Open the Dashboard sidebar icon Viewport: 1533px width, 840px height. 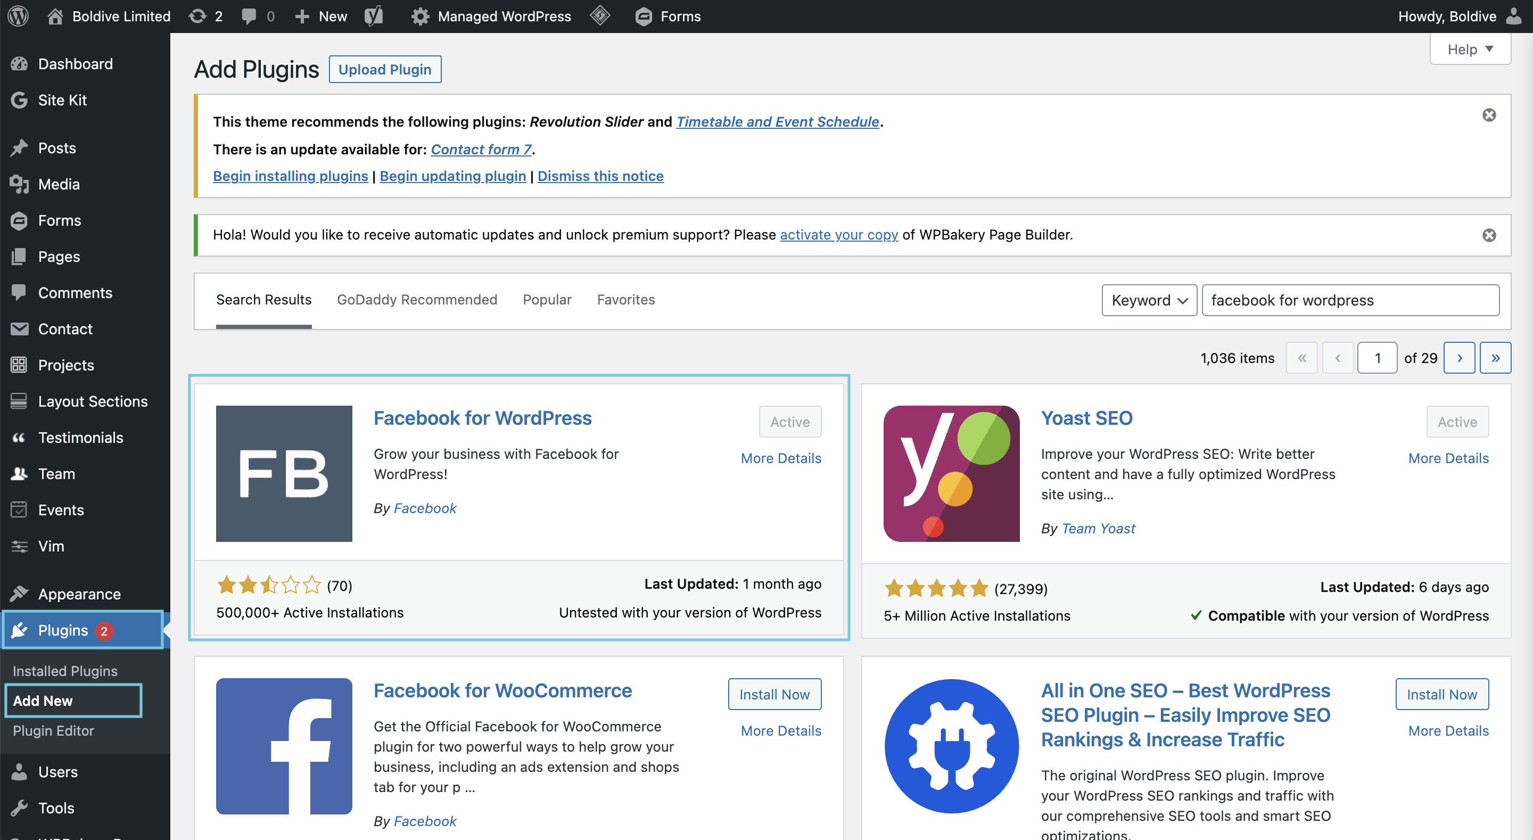19,64
